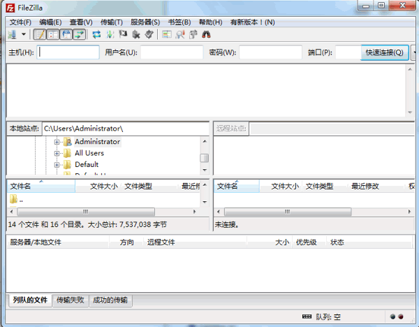419x327 pixels.
Task: Cancel the current operation icon
Action: point(123,34)
